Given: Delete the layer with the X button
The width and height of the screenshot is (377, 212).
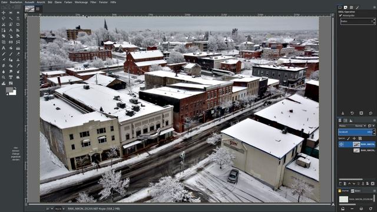Looking at the screenshot, I should point(372,184).
